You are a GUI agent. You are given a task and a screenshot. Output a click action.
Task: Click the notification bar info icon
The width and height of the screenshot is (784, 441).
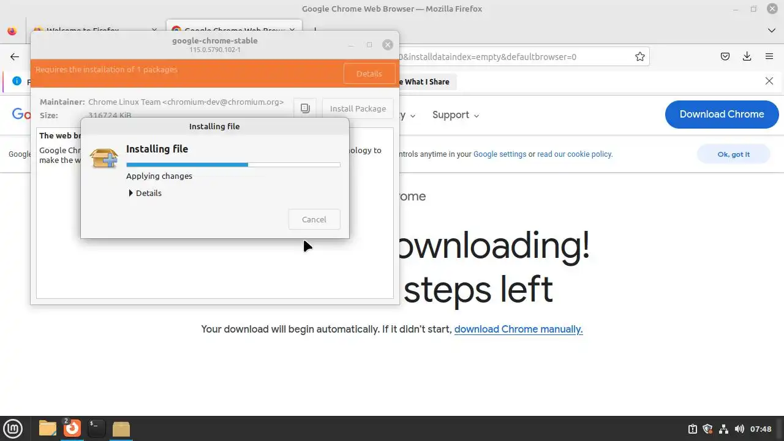click(x=17, y=81)
